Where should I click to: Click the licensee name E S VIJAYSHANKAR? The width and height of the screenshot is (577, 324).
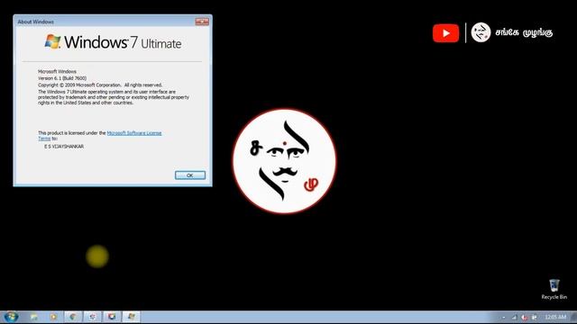tap(64, 146)
